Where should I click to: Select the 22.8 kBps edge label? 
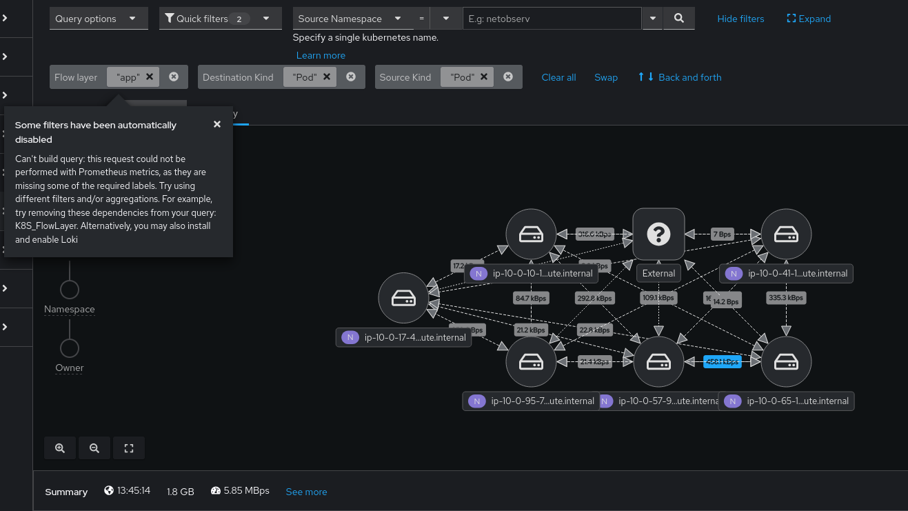594,330
